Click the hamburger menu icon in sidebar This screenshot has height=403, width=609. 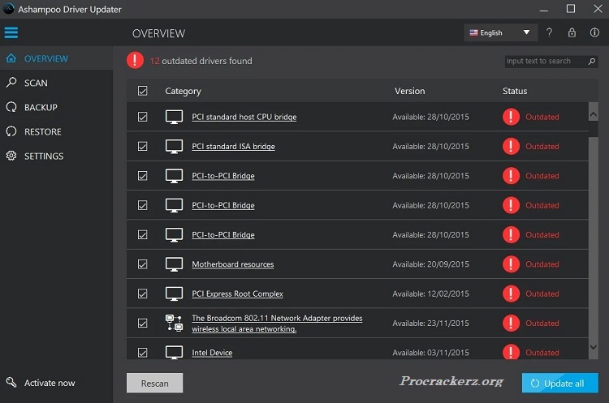[x=11, y=33]
